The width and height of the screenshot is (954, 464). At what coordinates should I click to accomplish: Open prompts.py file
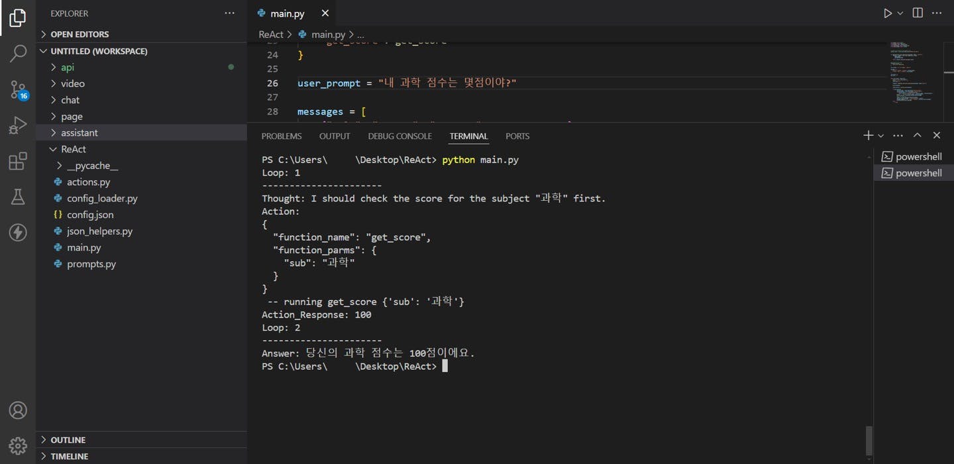coord(142,264)
